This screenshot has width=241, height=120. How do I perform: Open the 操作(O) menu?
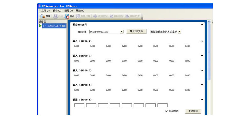point(57,11)
